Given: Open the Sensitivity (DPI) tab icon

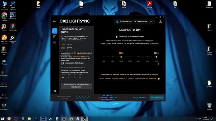Looking at the screenshot, I should point(55,31).
